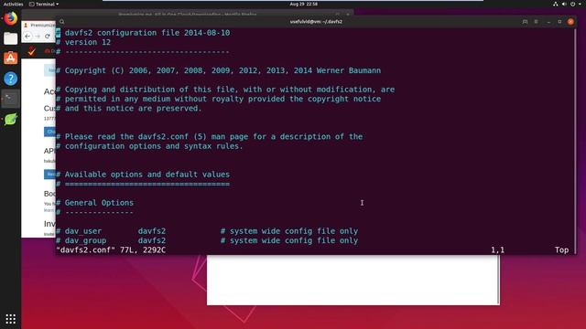
Task: Click vim status '"davfs2.conf" 77L, 2292C'
Action: click(111, 249)
